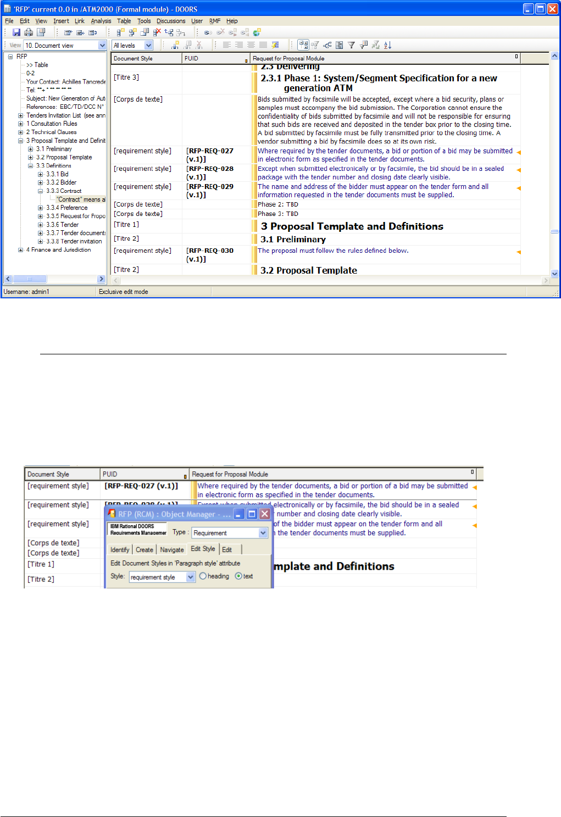Viewport: 561px width, 817px height.
Task: Collapse the '3 Proposal Template and Definit' node
Action: (20, 141)
